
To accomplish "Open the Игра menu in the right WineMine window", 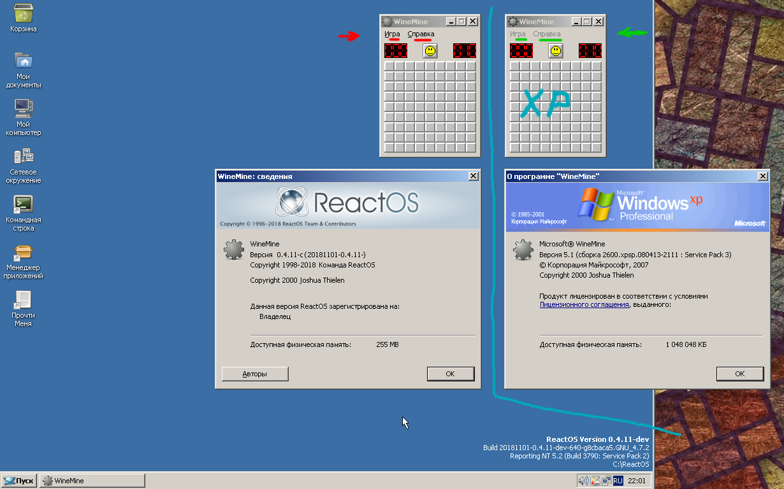I will [518, 34].
